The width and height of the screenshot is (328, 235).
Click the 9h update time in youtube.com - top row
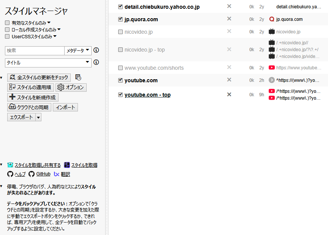[261, 95]
